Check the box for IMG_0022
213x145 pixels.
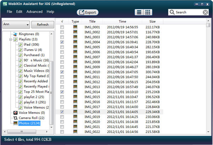pos(62,132)
